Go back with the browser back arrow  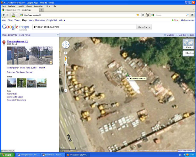(4, 15)
